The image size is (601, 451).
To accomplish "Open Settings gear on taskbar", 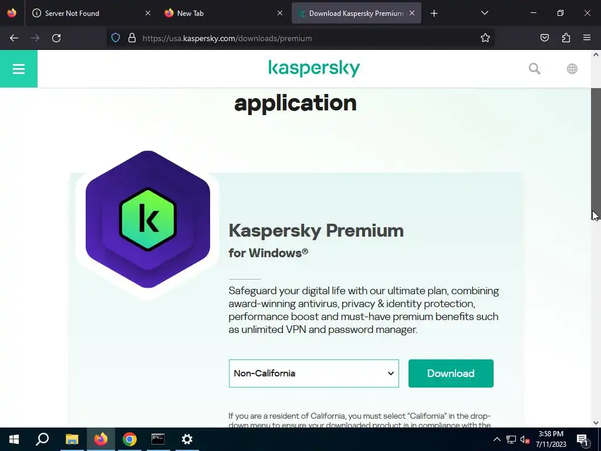I will (x=187, y=439).
